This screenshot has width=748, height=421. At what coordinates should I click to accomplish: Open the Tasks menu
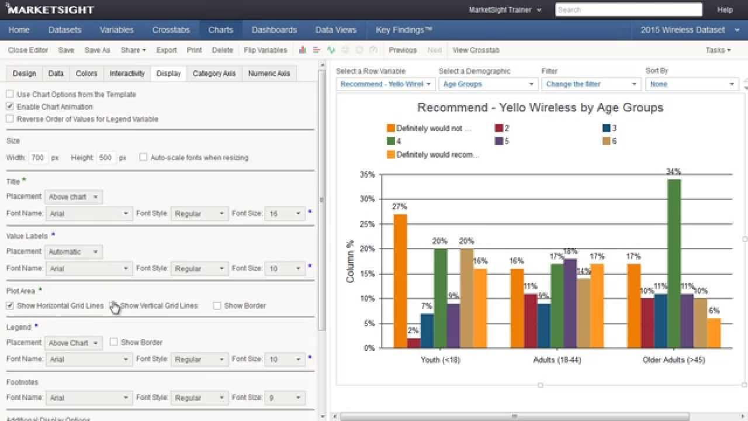coord(718,50)
